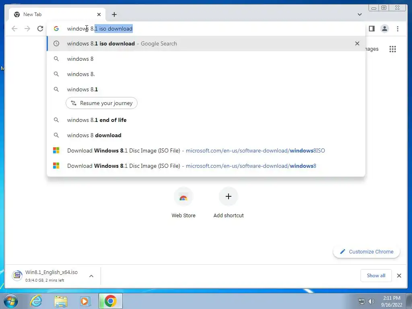Click the taskbar clock showing 2:11 PM
The width and height of the screenshot is (412, 309).
point(391,301)
